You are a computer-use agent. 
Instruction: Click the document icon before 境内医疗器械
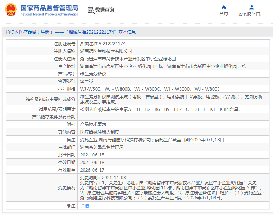pos(7,32)
